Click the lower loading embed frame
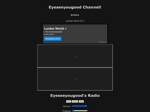Screen dimensions: 150x112 click(x=75, y=79)
